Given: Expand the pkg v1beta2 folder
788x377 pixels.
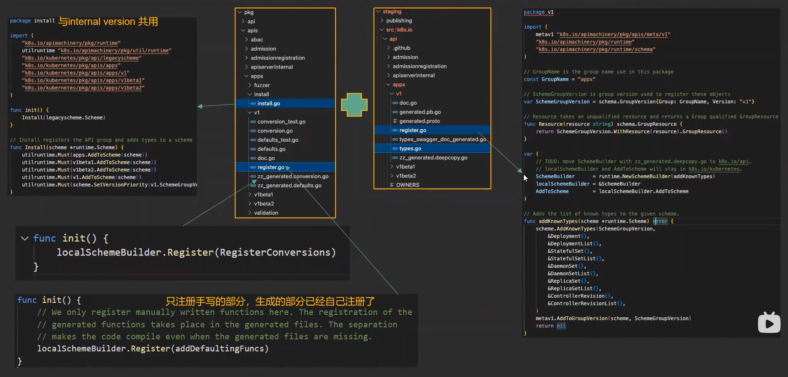Looking at the screenshot, I should (250, 204).
